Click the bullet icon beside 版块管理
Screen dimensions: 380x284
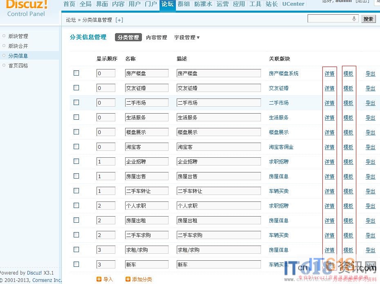(x=4, y=36)
